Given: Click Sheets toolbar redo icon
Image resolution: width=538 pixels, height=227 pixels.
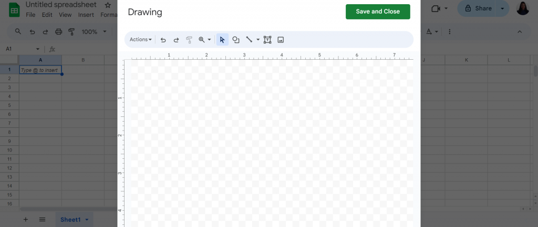Looking at the screenshot, I should point(45,32).
